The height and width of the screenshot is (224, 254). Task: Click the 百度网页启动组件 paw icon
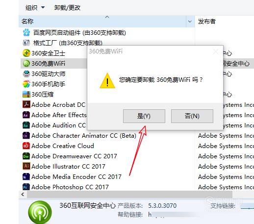26,32
